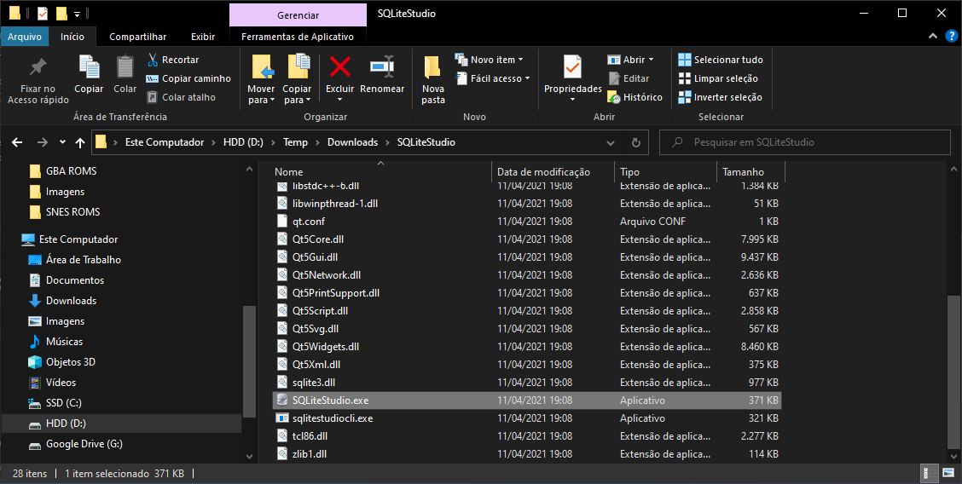Select Área de Trabalho in sidebar
The image size is (962, 484).
click(x=75, y=260)
